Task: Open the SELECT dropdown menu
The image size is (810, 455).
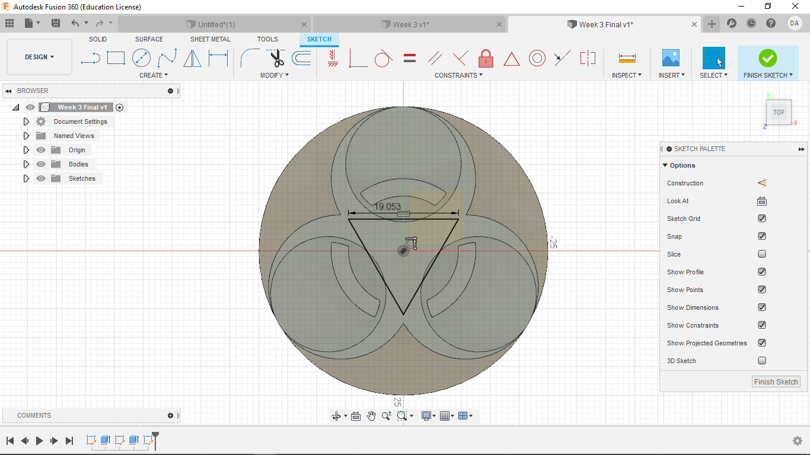Action: [713, 75]
